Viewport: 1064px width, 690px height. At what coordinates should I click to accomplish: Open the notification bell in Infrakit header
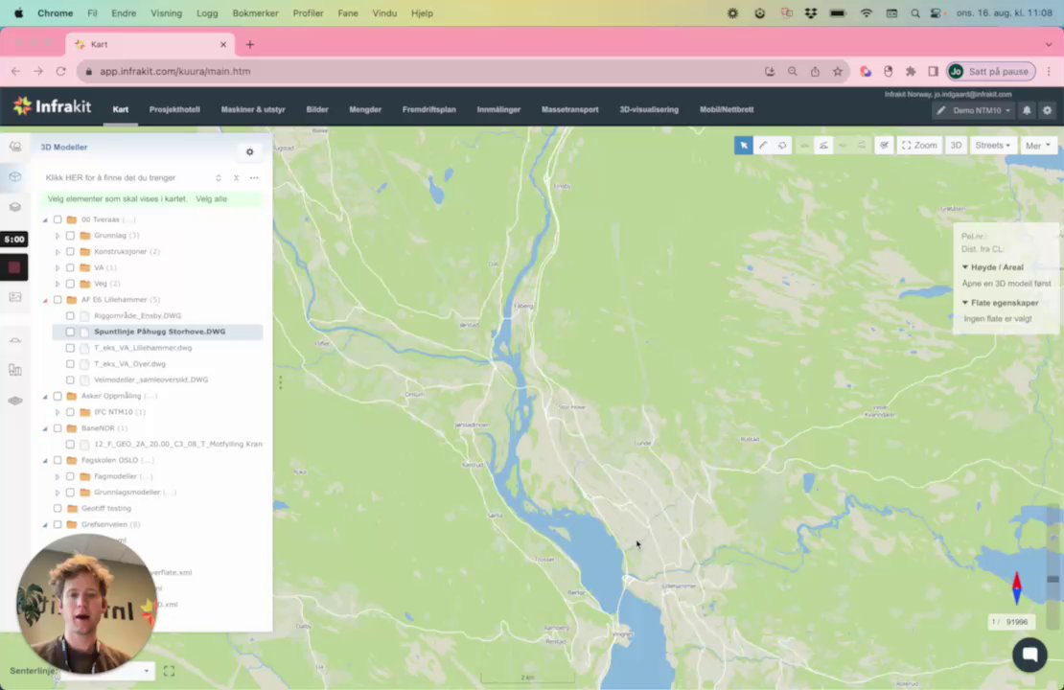pos(1027,110)
